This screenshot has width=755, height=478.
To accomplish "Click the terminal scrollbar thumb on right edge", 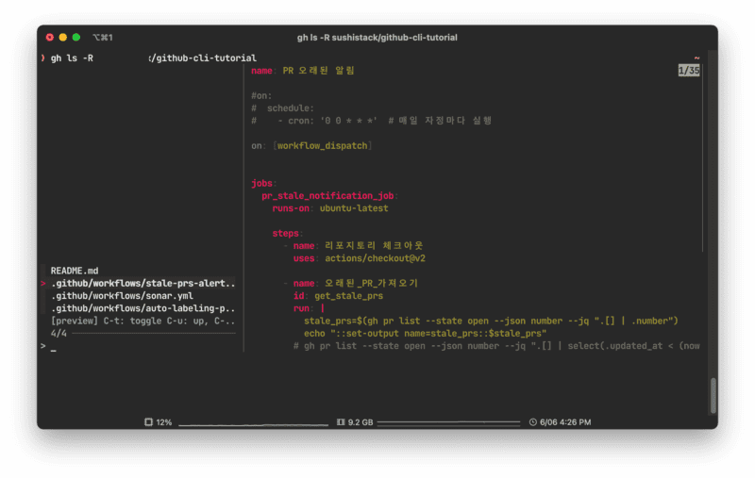I will (x=713, y=396).
